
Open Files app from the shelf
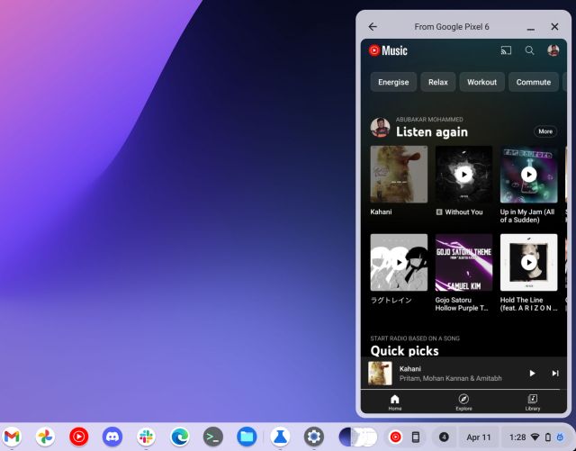pyautogui.click(x=247, y=437)
